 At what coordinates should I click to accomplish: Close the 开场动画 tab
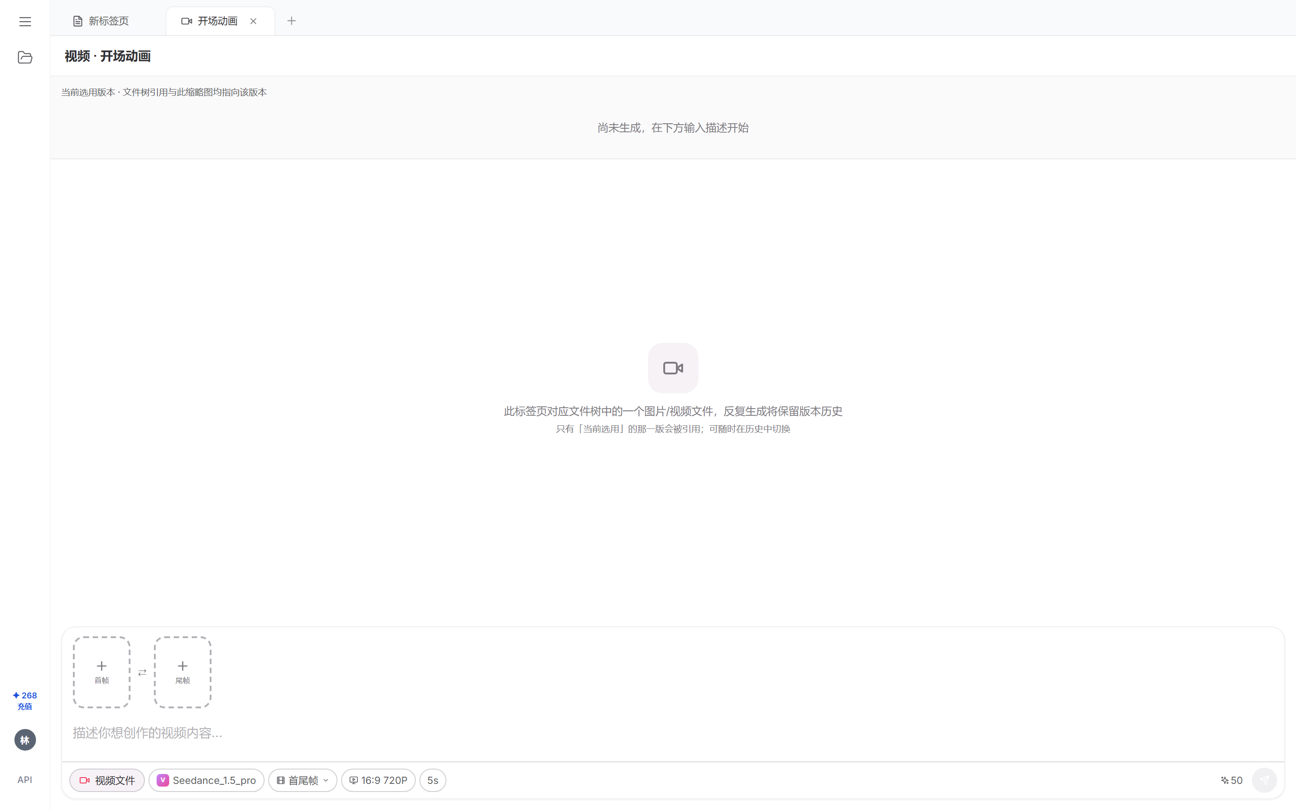click(253, 21)
